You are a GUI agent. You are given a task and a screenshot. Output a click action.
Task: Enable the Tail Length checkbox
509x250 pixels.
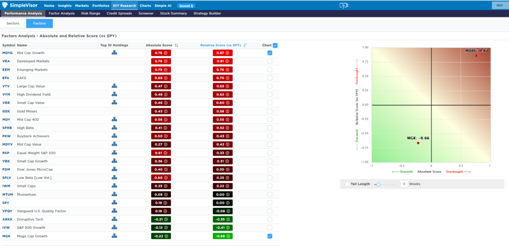point(346,184)
